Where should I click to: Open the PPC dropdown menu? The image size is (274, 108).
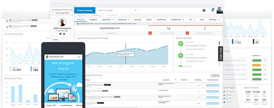(x=192, y=20)
